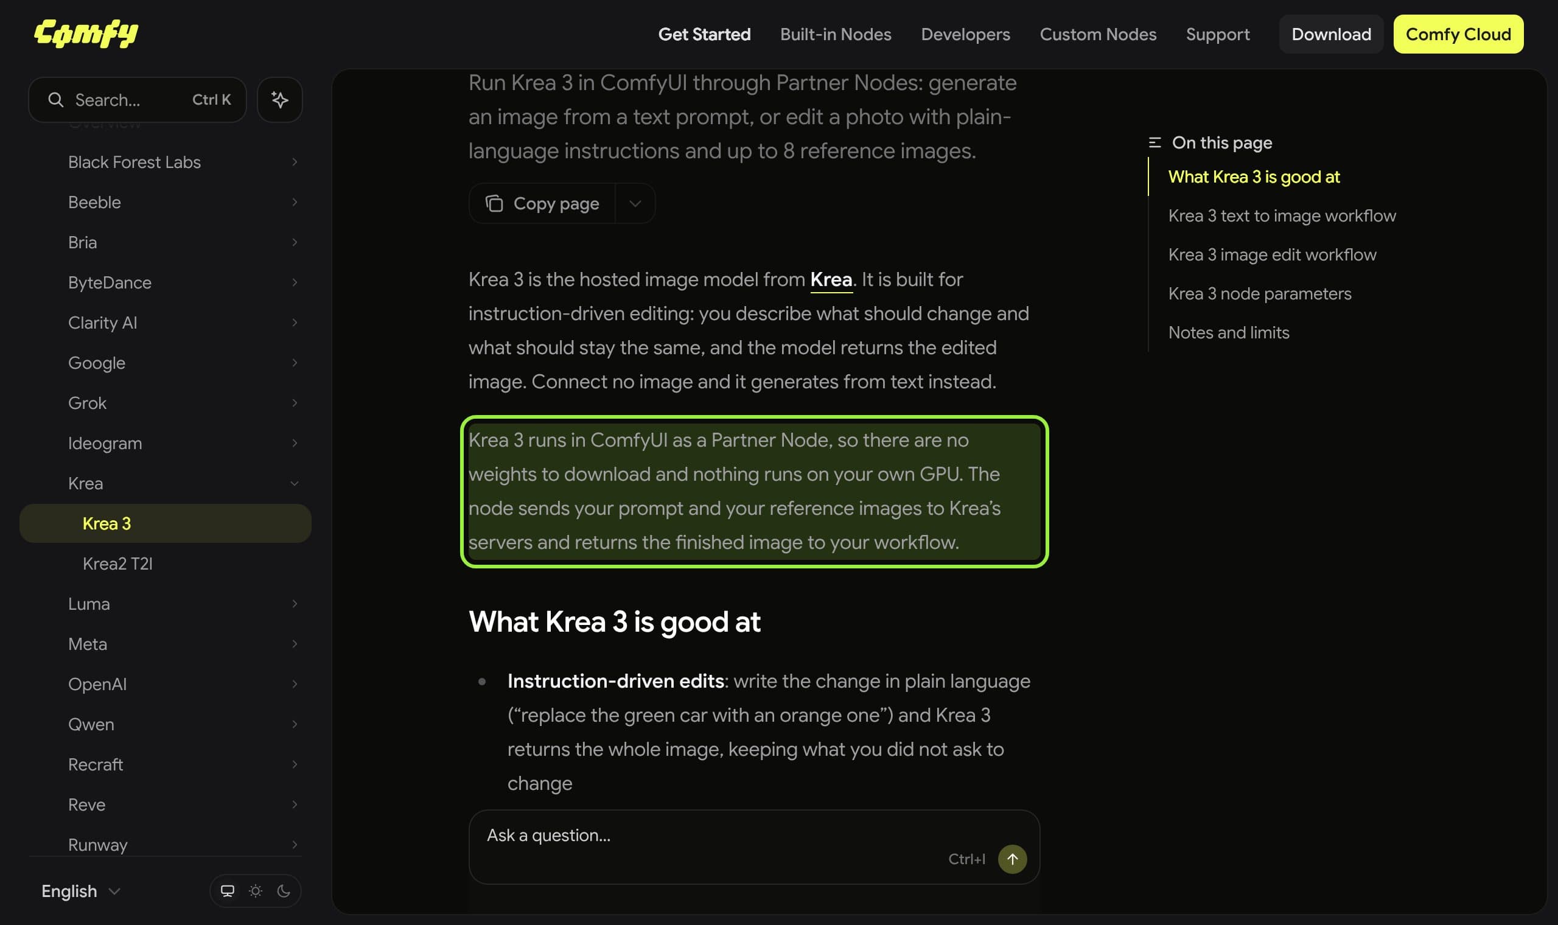This screenshot has height=925, width=1558.
Task: Jump to Krea 3 image edit workflow
Action: 1272,255
